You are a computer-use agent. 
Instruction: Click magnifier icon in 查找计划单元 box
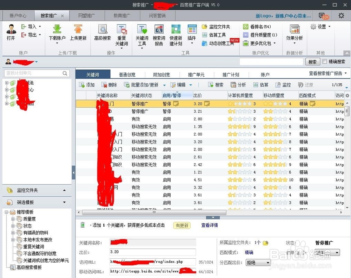point(65,73)
